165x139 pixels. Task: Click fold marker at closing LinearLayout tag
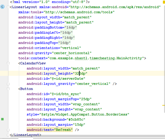tap(8, 135)
